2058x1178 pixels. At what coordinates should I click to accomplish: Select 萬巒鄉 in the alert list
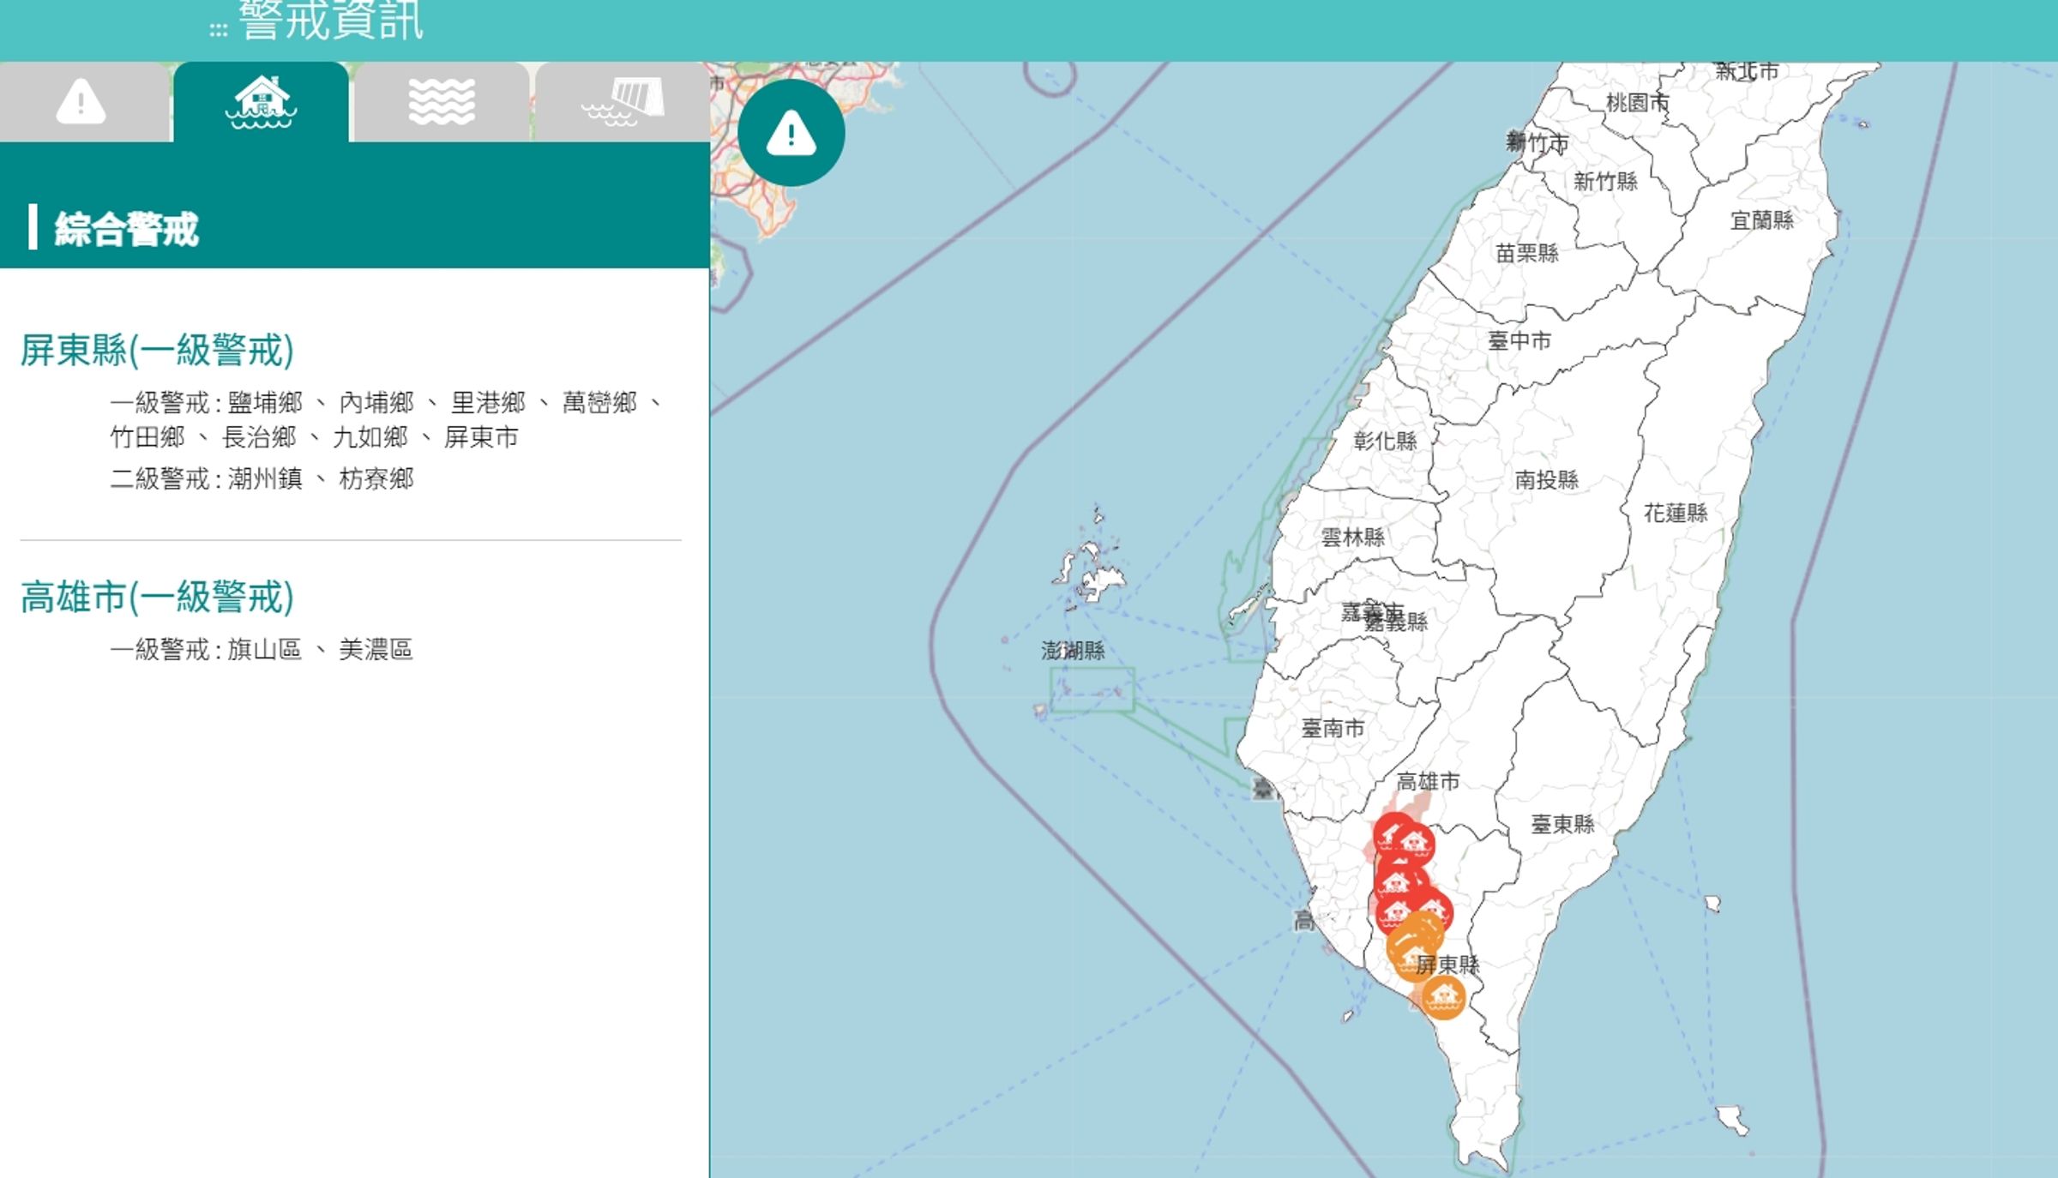(599, 402)
